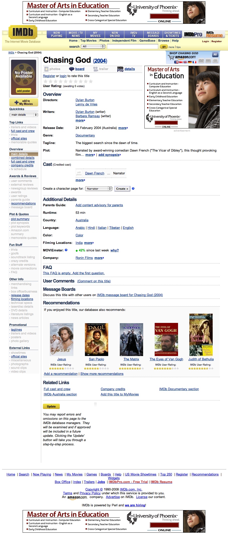The image size is (228, 556).
Task: Click the add photo placeholder for Dawn French
Action: 79,173
